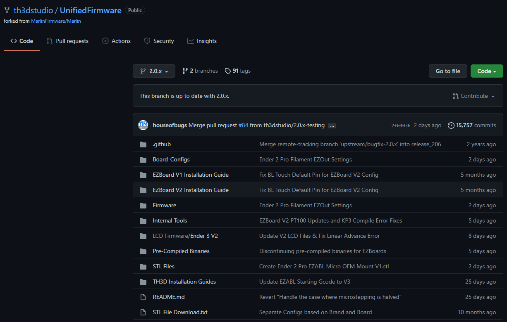Open commit 'Separate Configs based on Brand and Board'
Image resolution: width=507 pixels, height=322 pixels.
point(316,313)
